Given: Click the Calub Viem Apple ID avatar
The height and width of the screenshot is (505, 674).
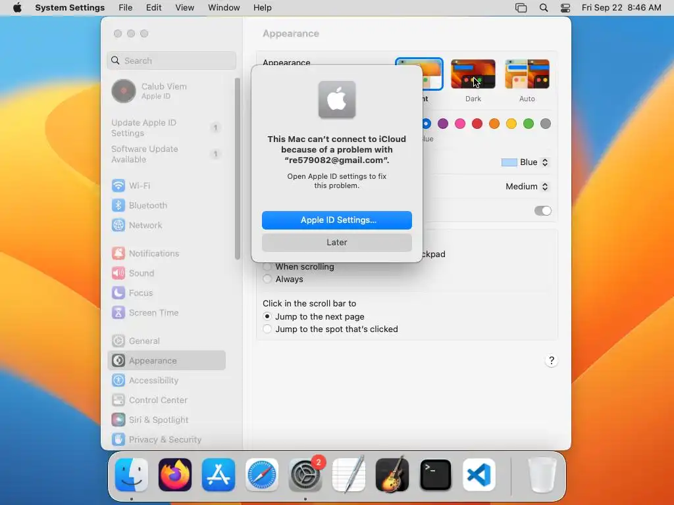Looking at the screenshot, I should tap(123, 91).
